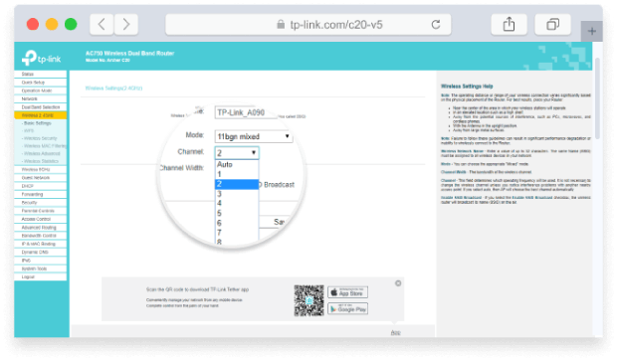Click the AC750 Wireless Dual Band Router title
617x361 pixels.
pyautogui.click(x=129, y=53)
